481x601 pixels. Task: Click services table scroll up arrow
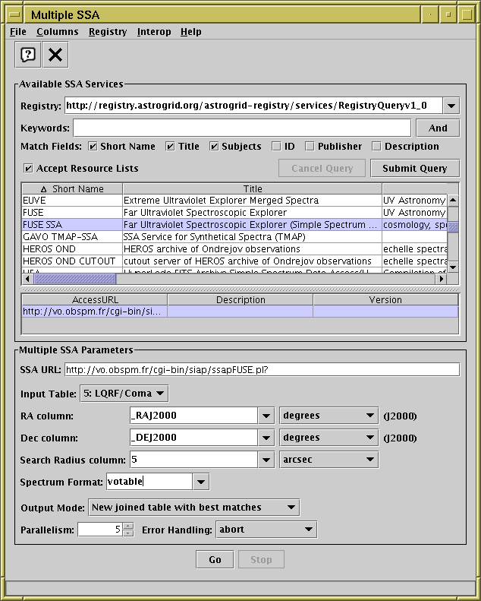[453, 201]
